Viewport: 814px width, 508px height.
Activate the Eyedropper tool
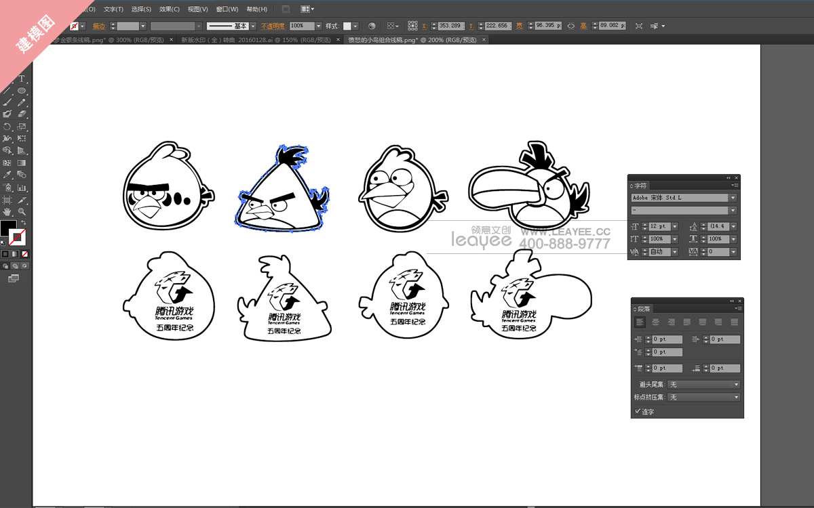[x=7, y=175]
